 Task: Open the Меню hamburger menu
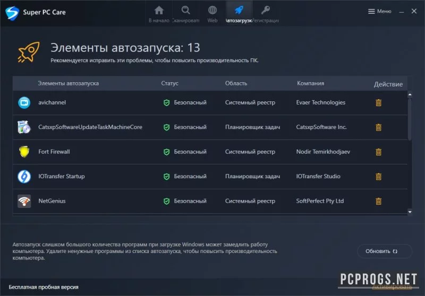click(x=380, y=11)
